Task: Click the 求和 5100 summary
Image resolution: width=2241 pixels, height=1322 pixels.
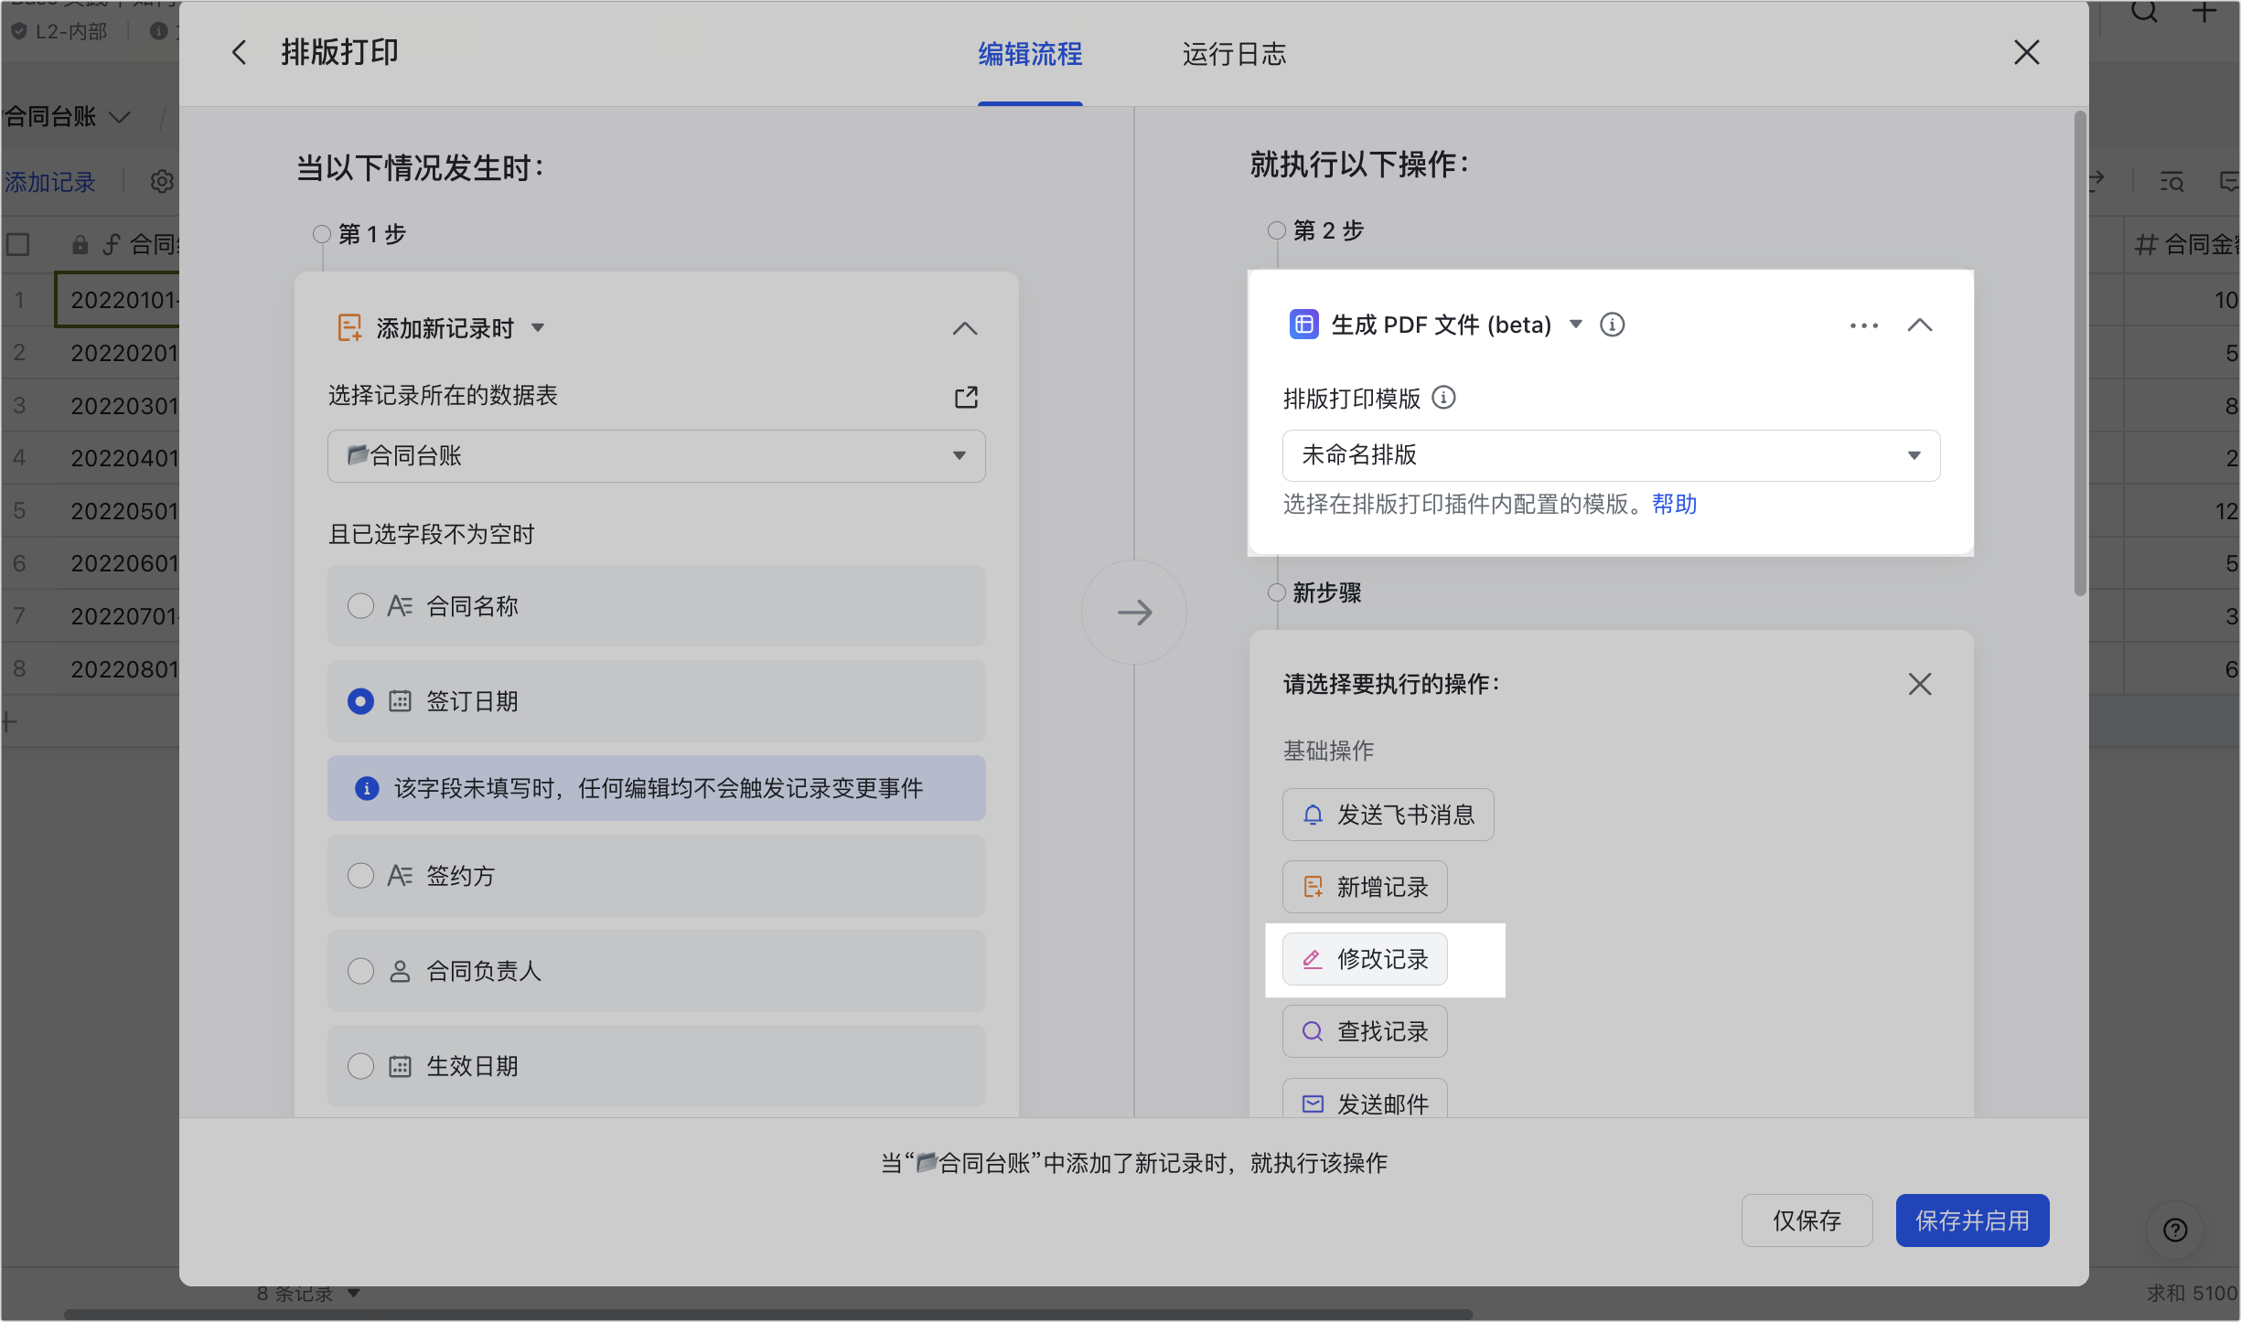Action: [2192, 1293]
